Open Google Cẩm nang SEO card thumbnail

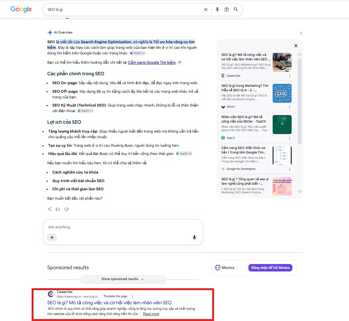click(282, 155)
